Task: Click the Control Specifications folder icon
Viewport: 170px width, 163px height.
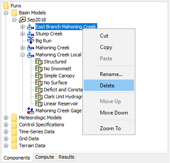Action: point(14,125)
